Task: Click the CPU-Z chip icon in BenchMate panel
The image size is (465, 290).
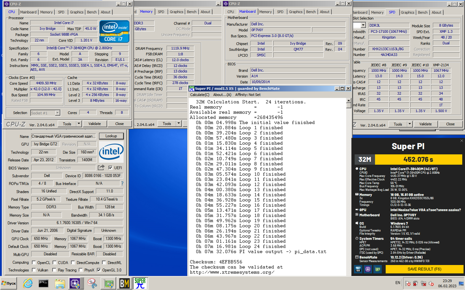Action: click(x=368, y=269)
